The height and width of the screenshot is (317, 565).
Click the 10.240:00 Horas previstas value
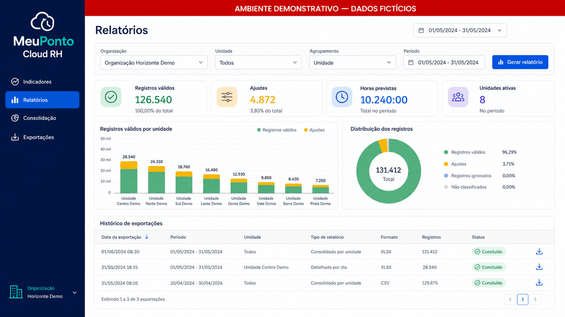384,100
